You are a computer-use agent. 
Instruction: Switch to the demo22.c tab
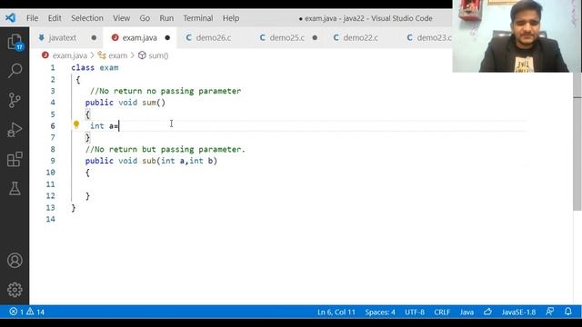click(360, 37)
